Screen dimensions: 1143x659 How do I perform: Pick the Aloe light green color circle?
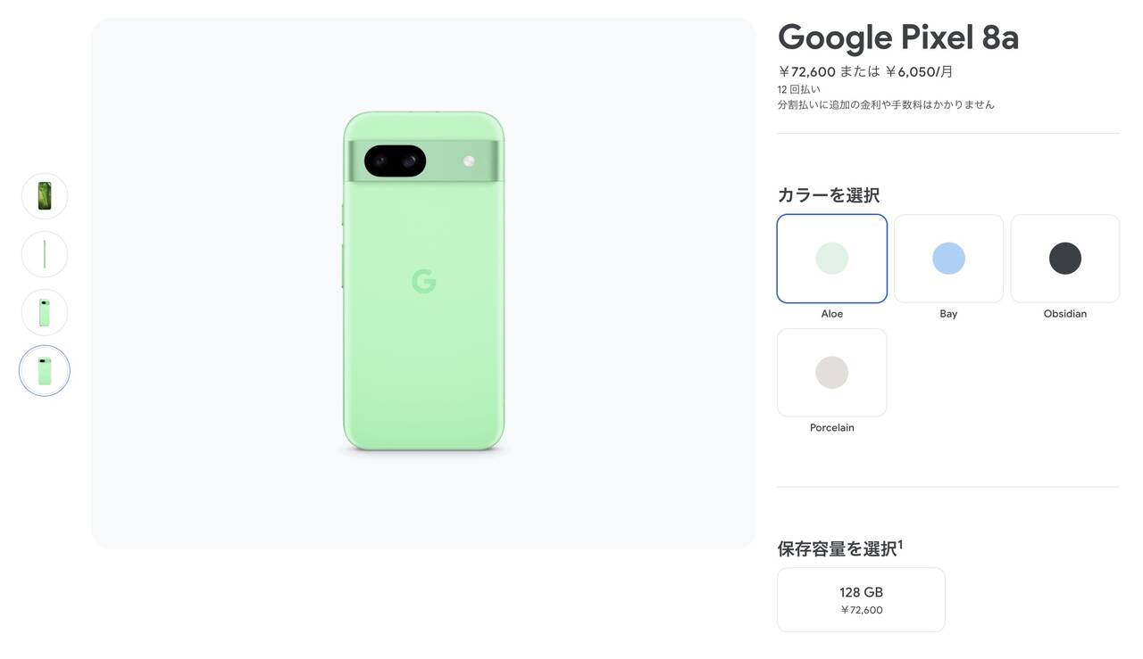(831, 259)
